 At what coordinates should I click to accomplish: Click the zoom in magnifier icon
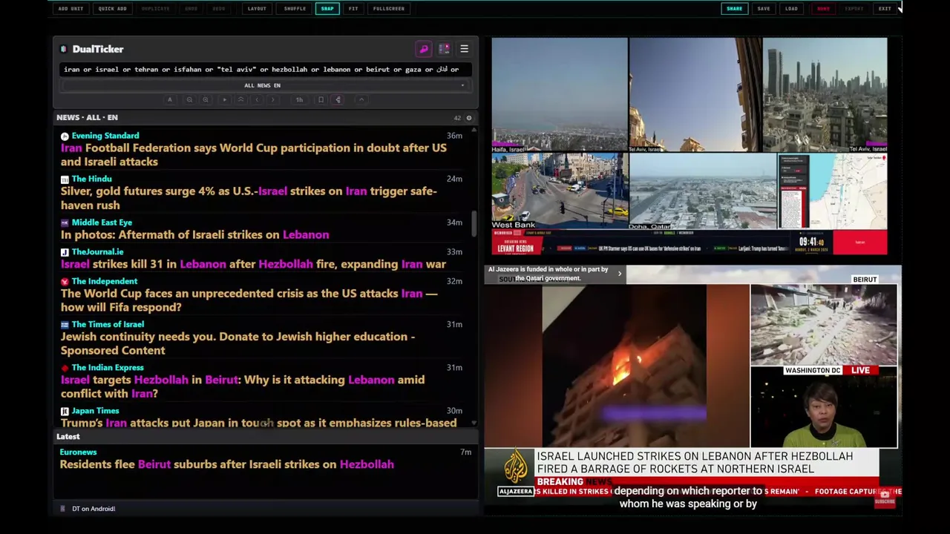click(x=206, y=99)
